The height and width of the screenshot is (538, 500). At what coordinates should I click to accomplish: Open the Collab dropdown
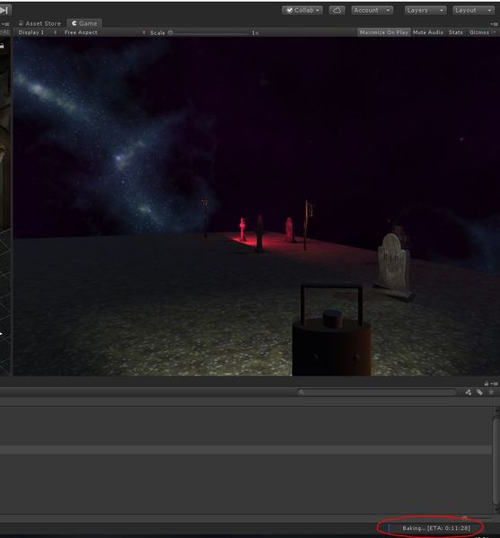point(303,10)
